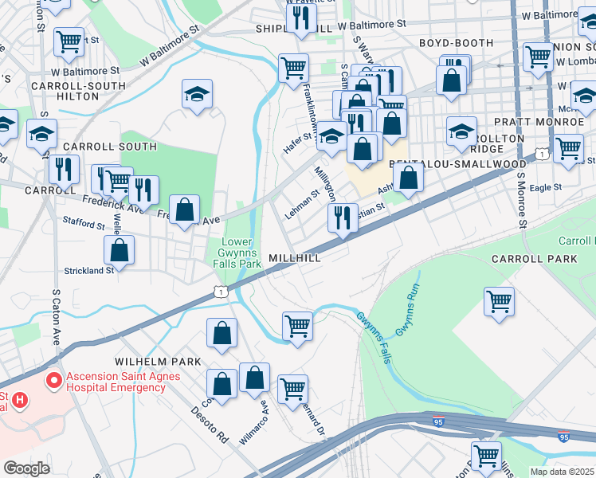Select the Gwynns Falls river label

tap(374, 338)
